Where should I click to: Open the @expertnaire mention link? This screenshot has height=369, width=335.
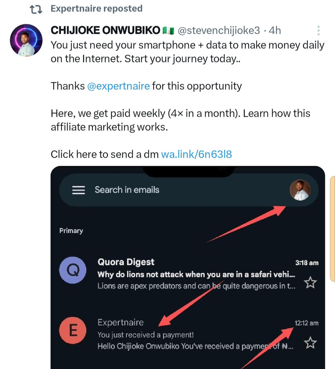(118, 86)
